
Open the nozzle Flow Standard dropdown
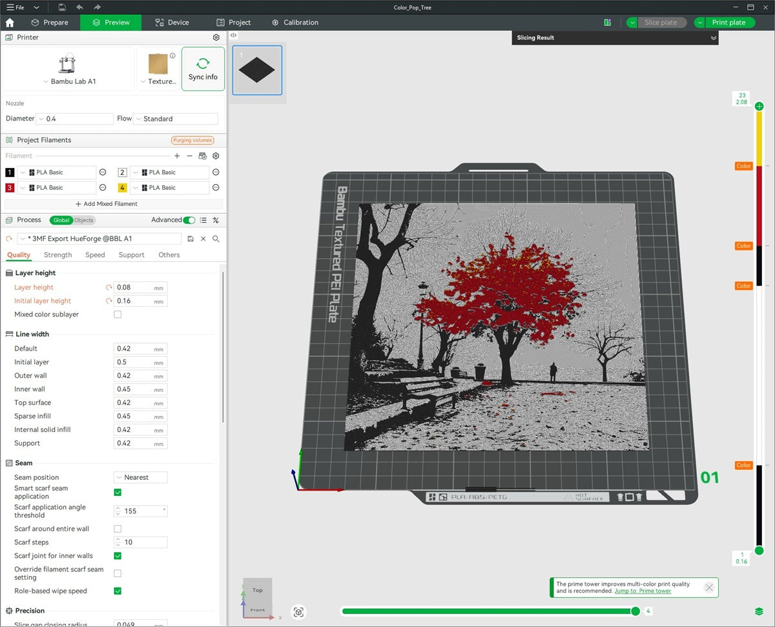[x=176, y=119]
